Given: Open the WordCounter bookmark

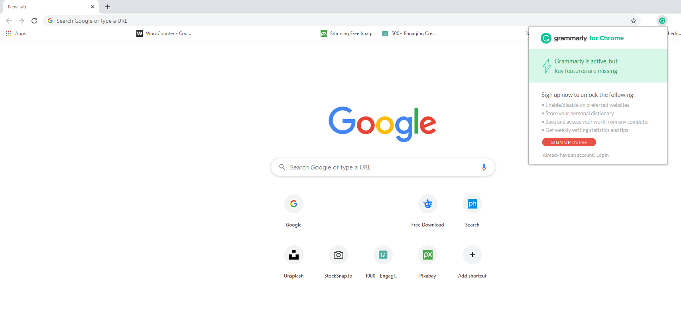Looking at the screenshot, I should click(164, 33).
